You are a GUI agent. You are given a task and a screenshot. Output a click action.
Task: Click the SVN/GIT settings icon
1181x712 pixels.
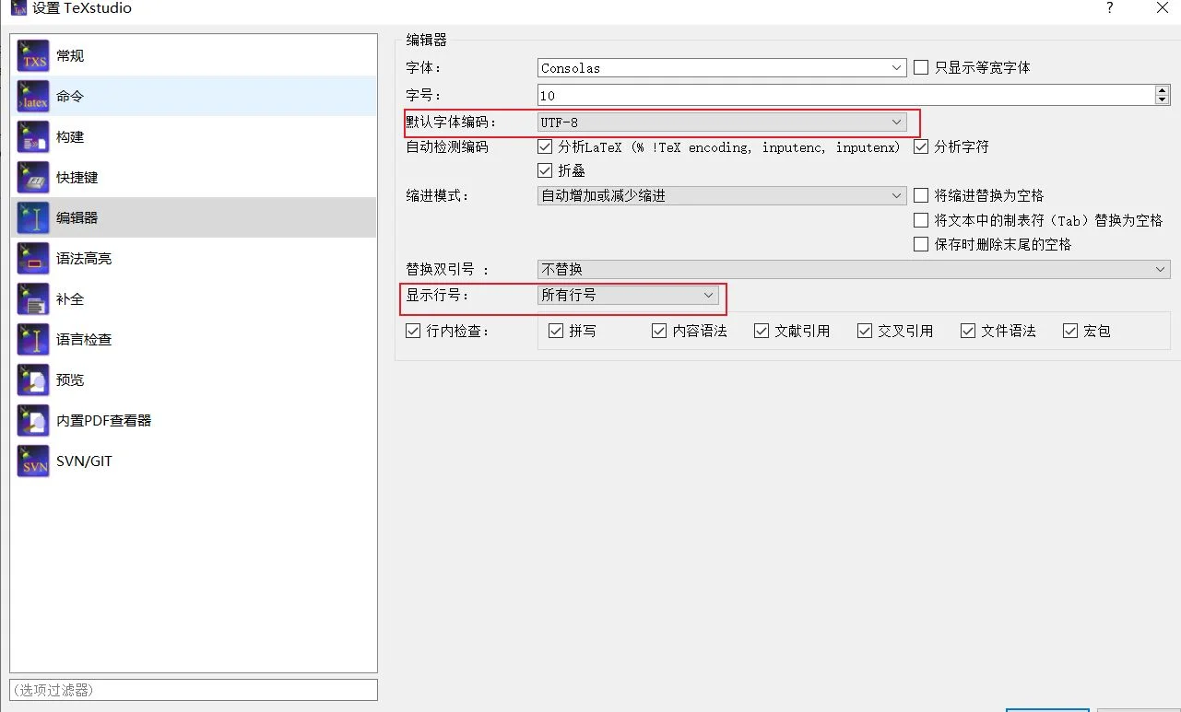click(33, 461)
